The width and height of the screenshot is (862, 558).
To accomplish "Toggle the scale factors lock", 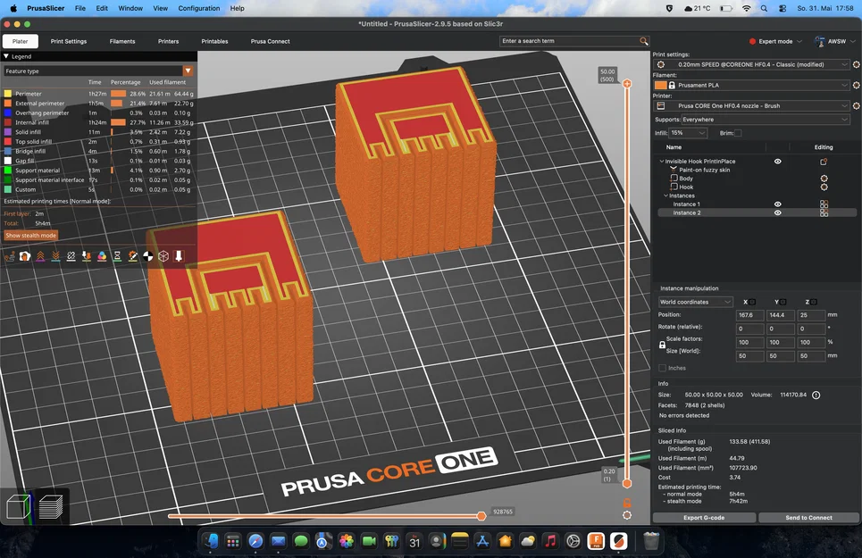I will pyautogui.click(x=662, y=345).
